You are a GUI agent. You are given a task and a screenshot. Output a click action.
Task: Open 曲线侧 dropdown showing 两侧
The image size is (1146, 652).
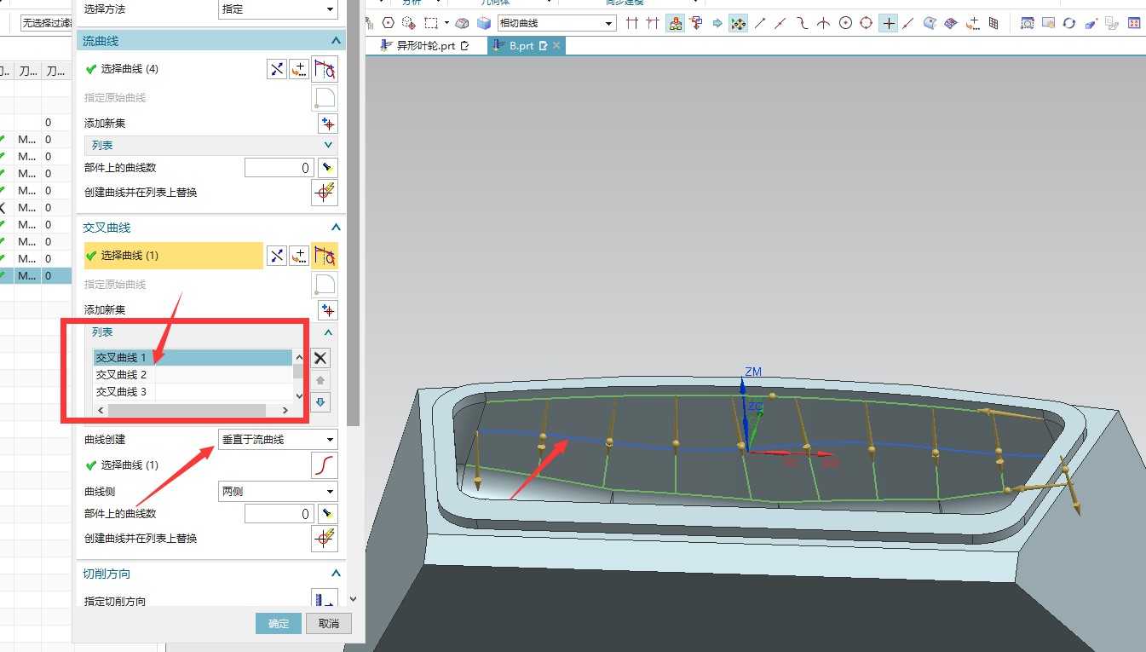(278, 492)
